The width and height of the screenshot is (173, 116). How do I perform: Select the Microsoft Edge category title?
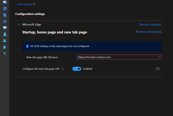[x=32, y=24]
